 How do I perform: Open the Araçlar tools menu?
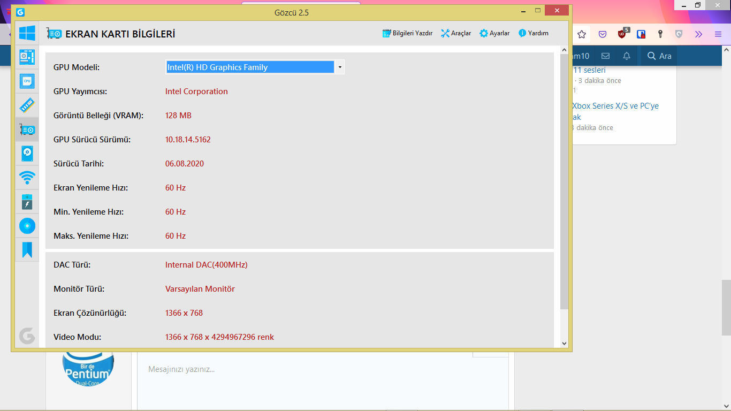pos(456,33)
